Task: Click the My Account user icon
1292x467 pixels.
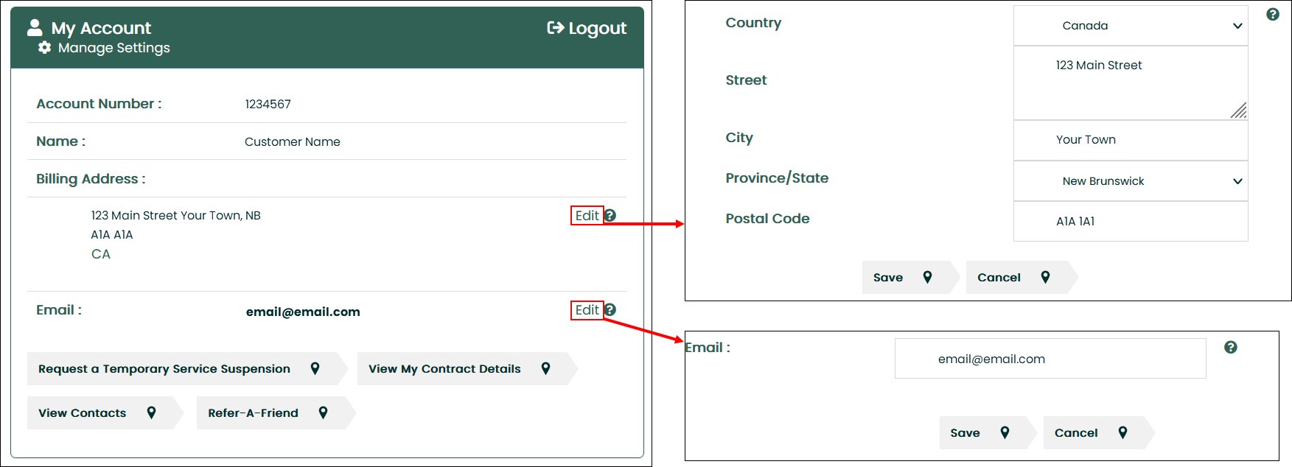Action: [x=35, y=28]
